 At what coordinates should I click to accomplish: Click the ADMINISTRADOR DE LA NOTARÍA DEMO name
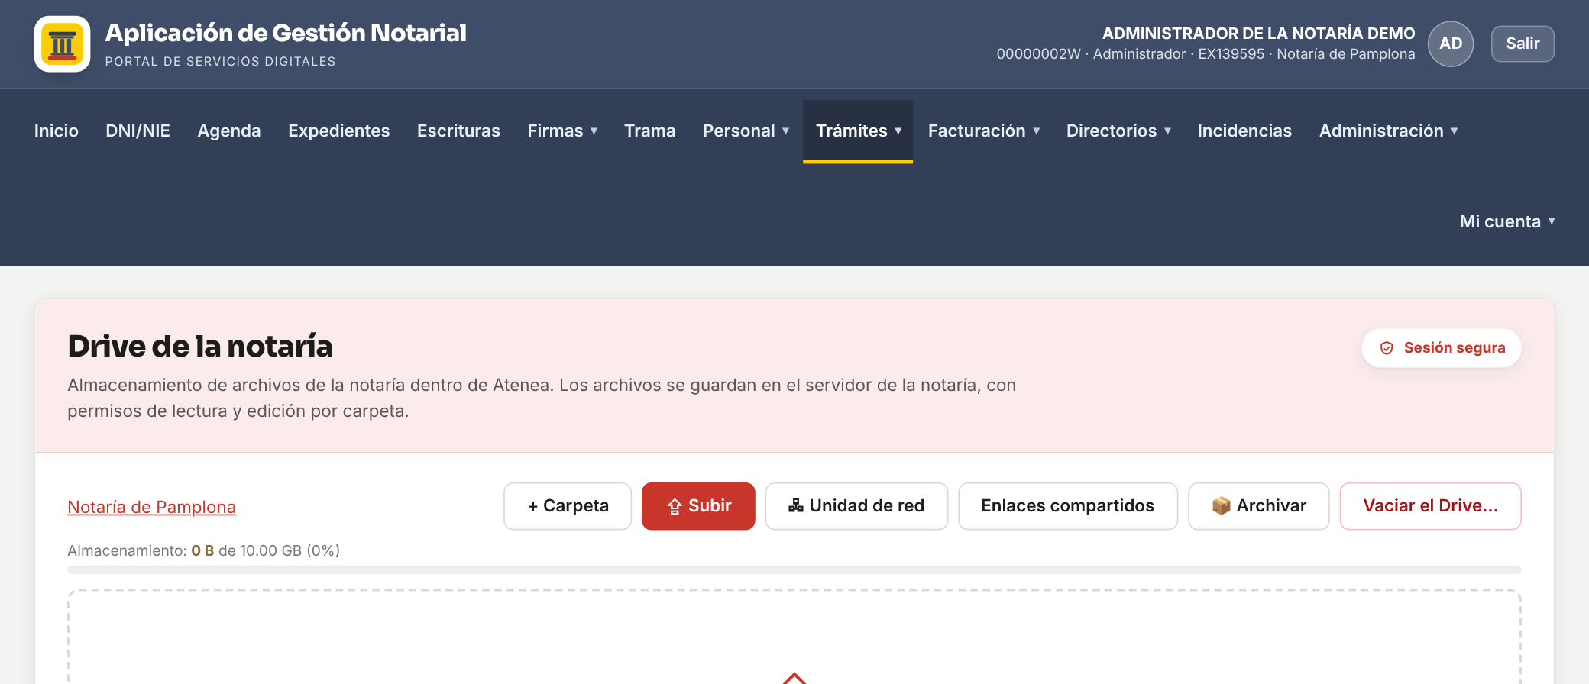[1258, 34]
